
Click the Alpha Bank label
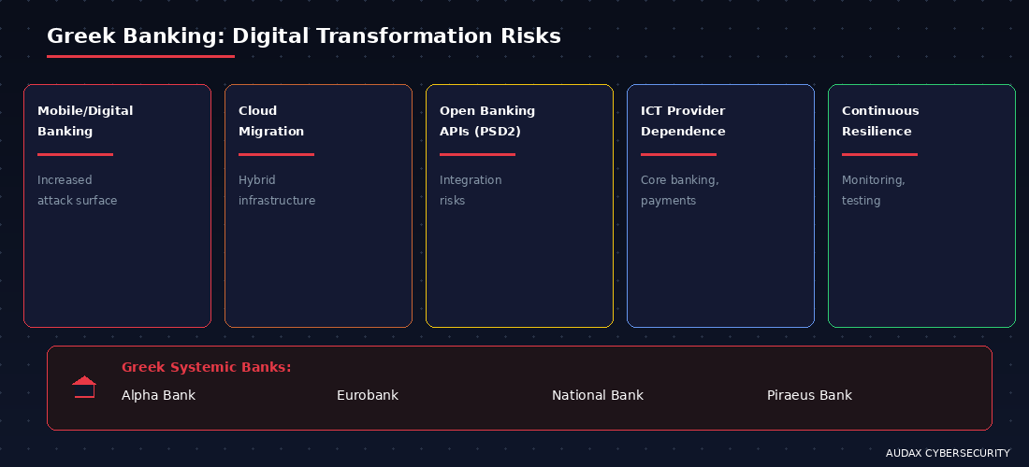tap(158, 396)
